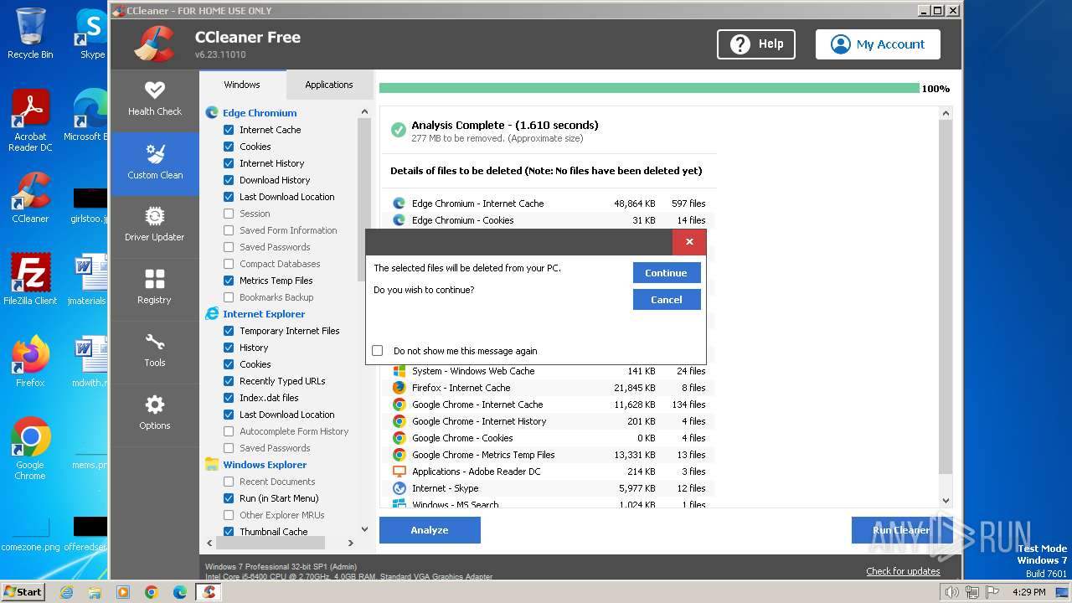Click Edge icon beside Edge Chromium - Internet Cache
This screenshot has width=1072, height=603.
[x=399, y=203]
